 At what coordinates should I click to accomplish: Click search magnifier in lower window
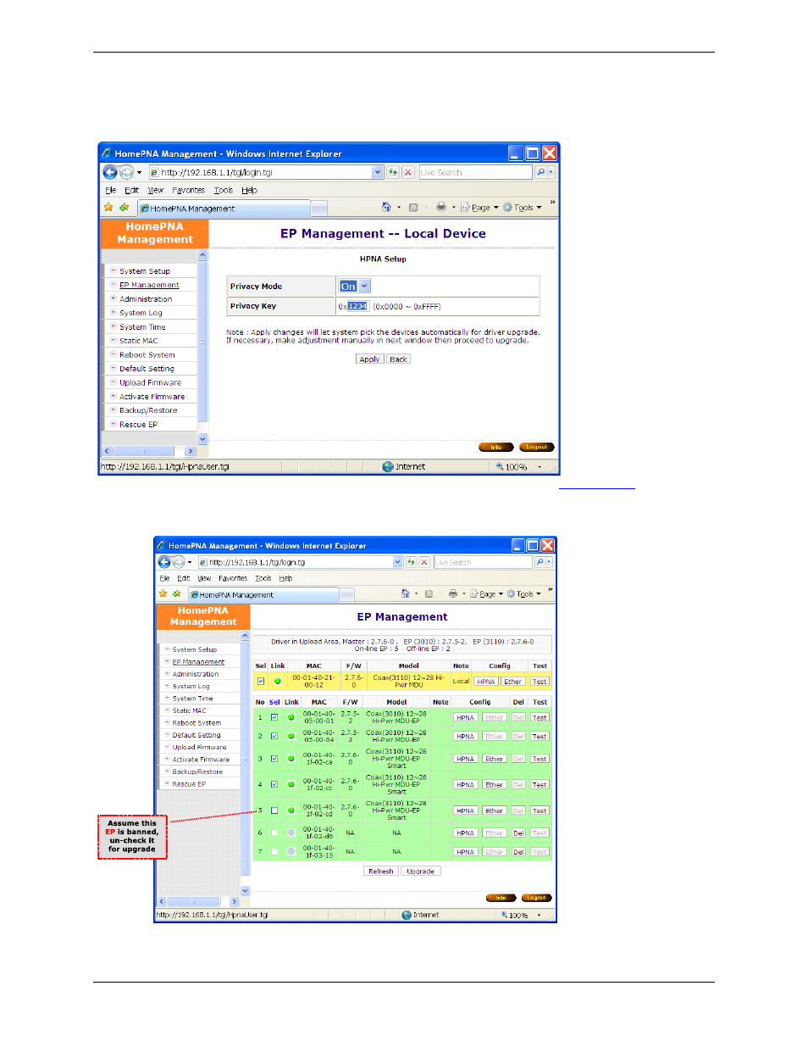point(540,562)
